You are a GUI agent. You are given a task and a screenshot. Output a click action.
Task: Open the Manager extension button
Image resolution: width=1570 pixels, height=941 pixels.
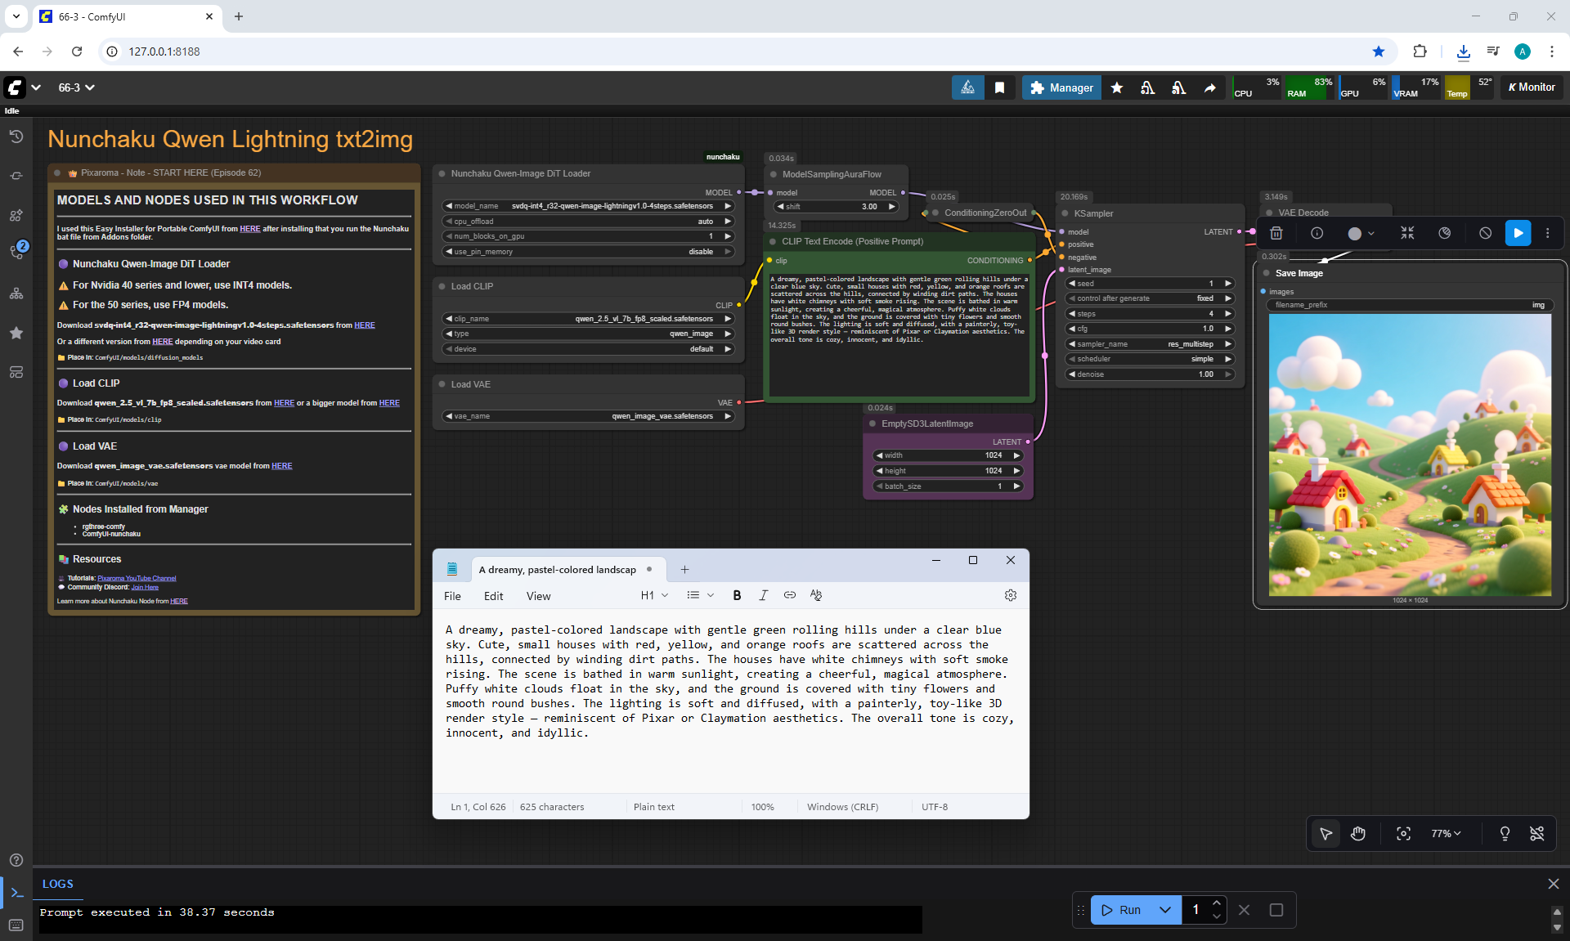(x=1061, y=87)
